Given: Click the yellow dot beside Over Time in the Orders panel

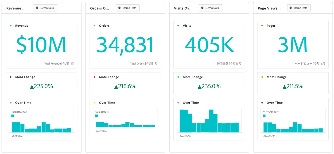Looking at the screenshot, I should pos(95,102).
